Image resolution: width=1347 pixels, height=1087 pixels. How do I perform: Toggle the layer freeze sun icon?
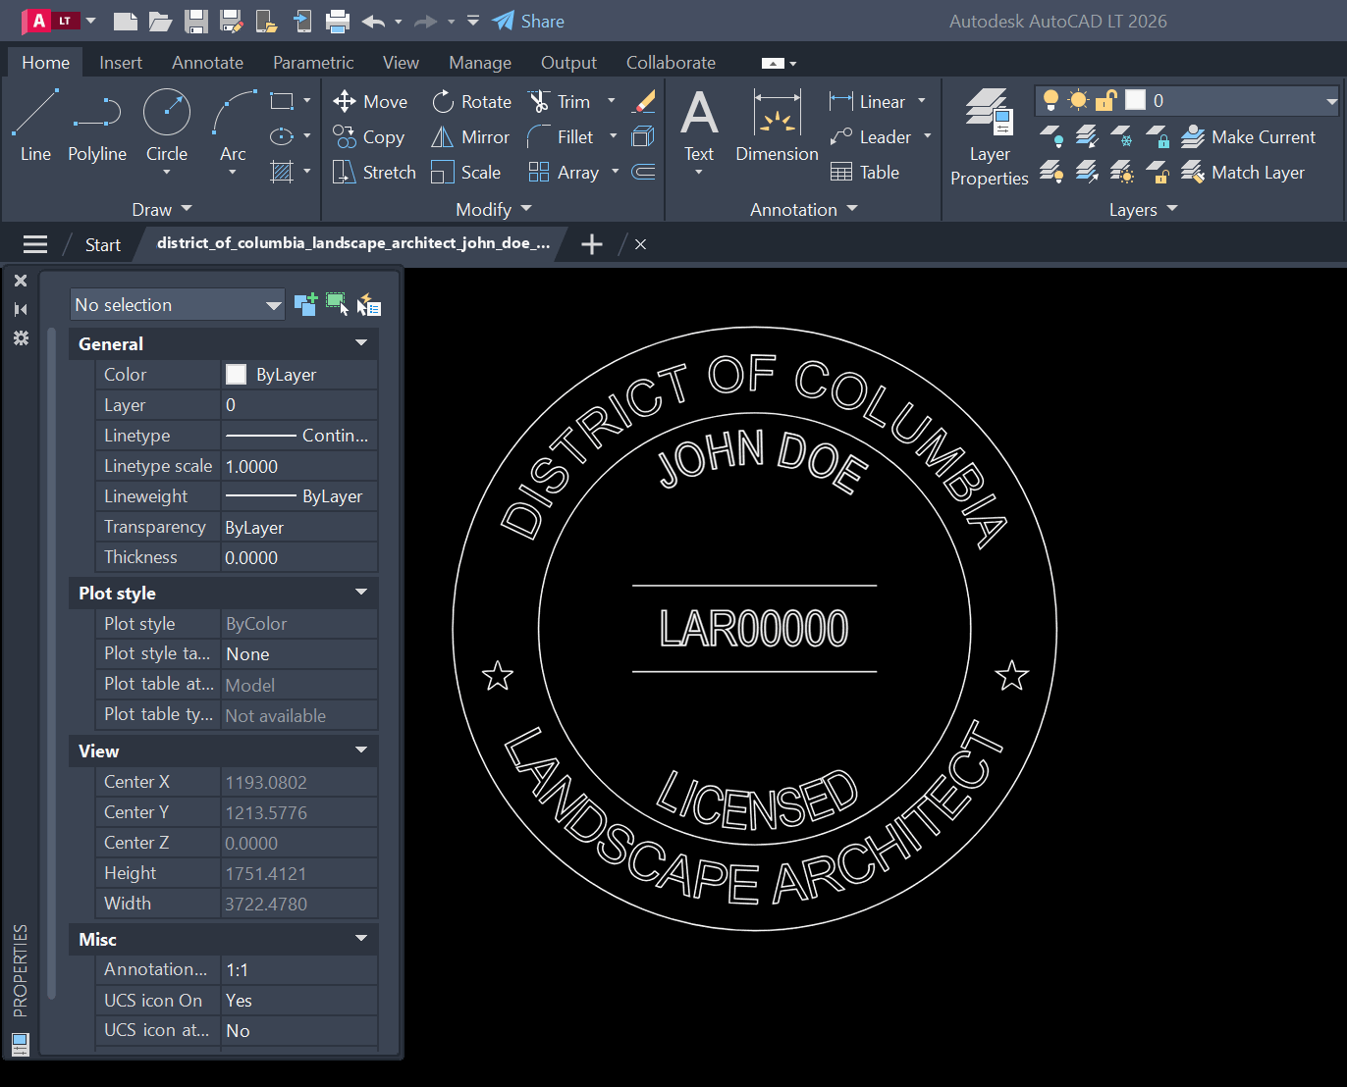point(1078,100)
